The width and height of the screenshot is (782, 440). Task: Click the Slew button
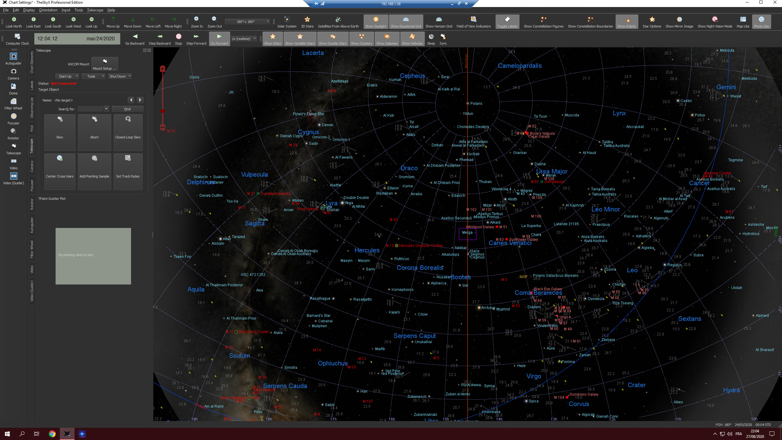(60, 132)
